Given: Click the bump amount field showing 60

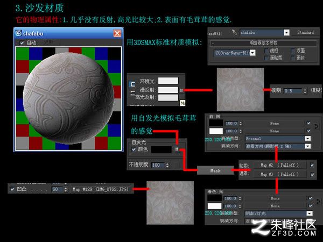Looking at the screenshot, I should (58, 189).
